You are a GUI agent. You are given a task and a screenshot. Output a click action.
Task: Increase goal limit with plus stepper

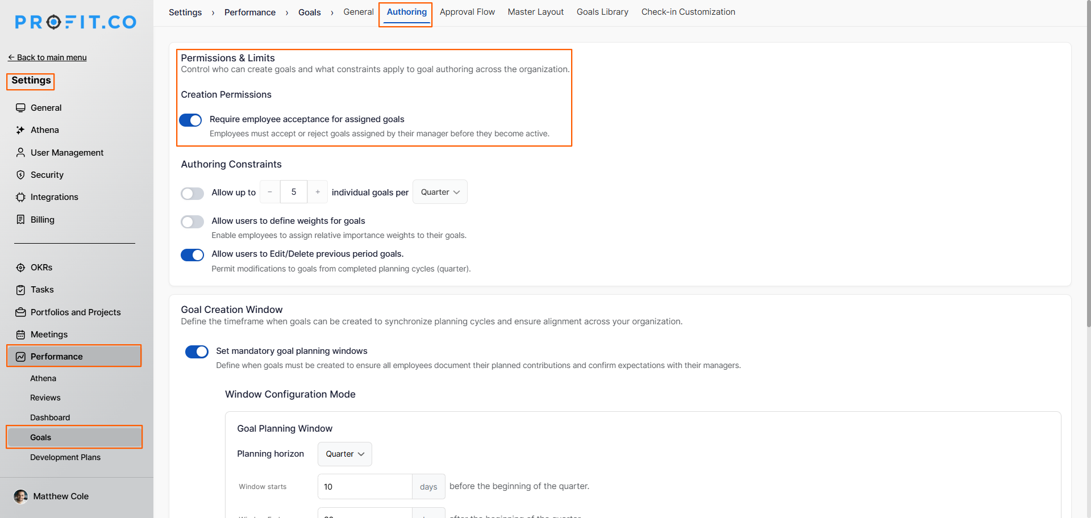coord(318,192)
